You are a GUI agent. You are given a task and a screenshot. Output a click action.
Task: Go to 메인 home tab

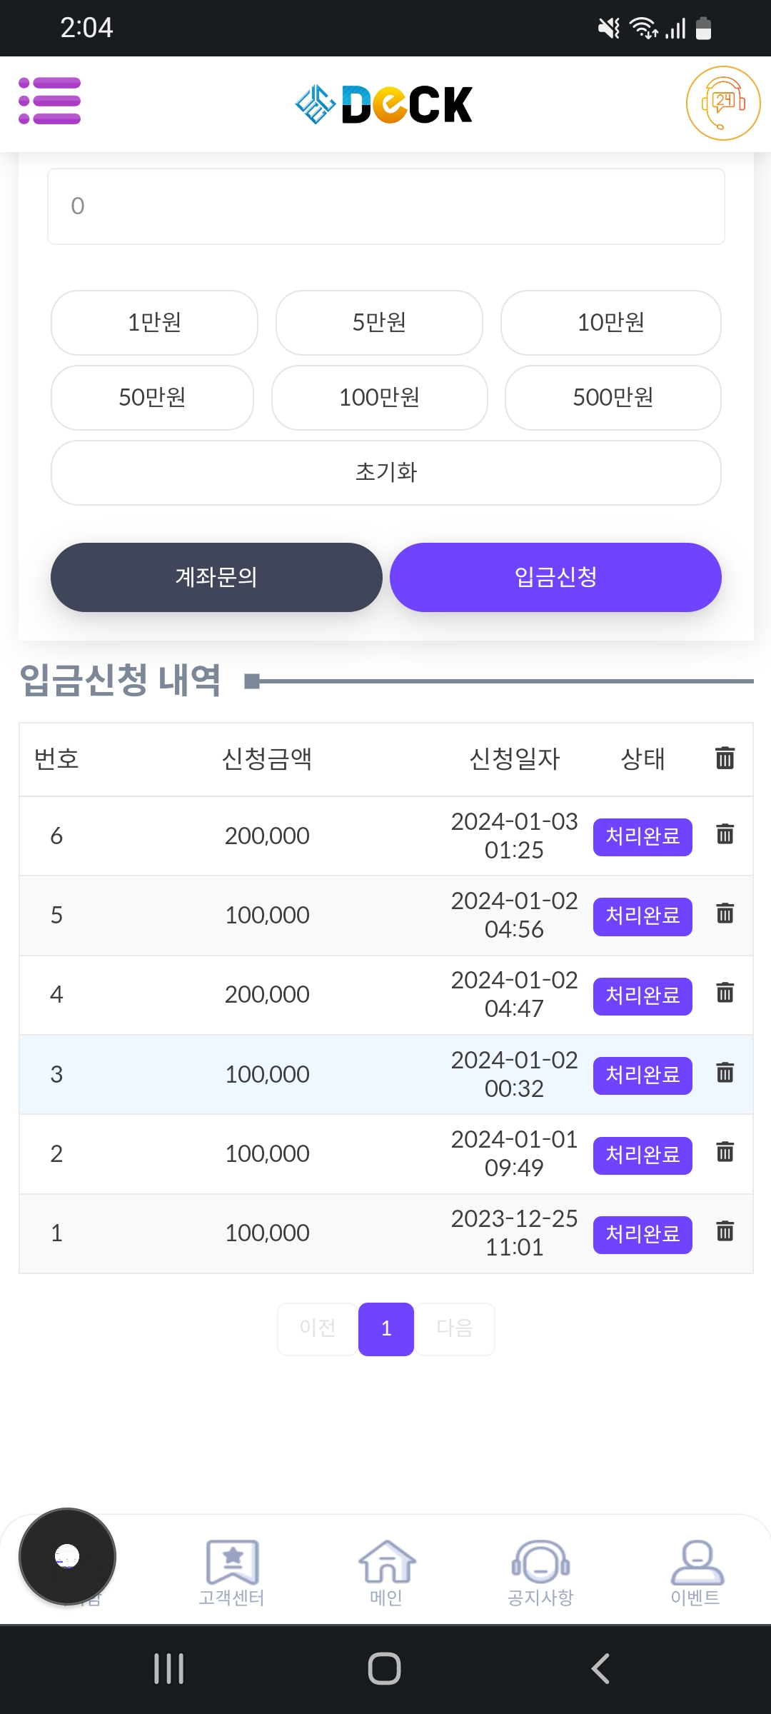tap(386, 1572)
